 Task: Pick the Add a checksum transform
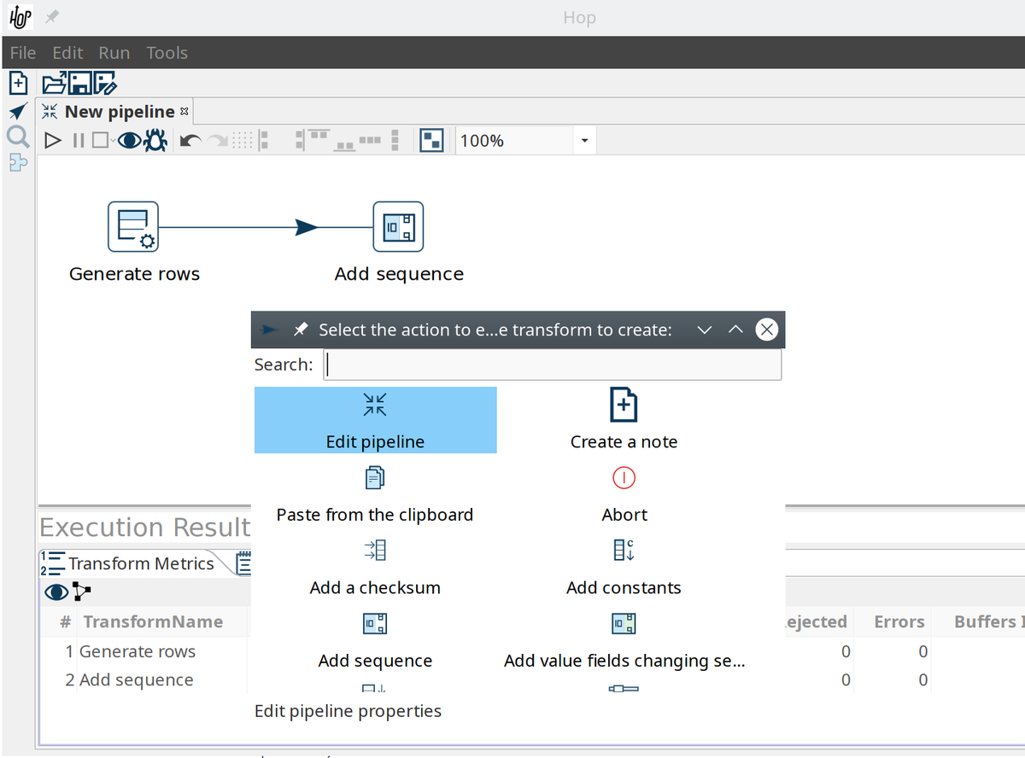(x=375, y=567)
